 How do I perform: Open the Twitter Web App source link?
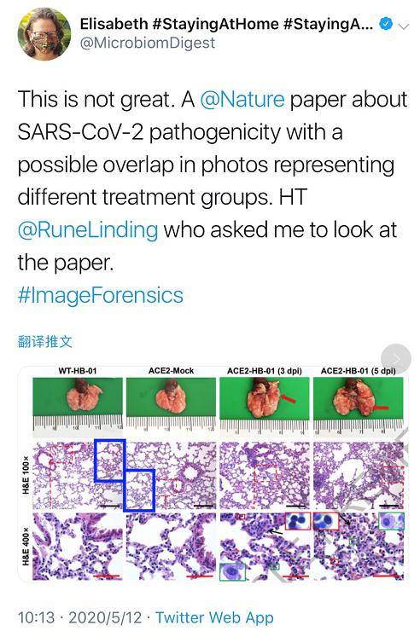click(x=214, y=618)
